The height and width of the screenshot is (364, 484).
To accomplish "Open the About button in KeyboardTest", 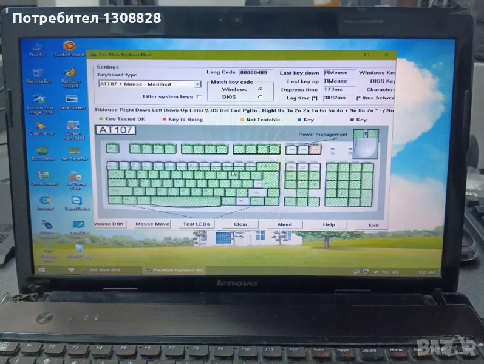I will click(x=284, y=224).
